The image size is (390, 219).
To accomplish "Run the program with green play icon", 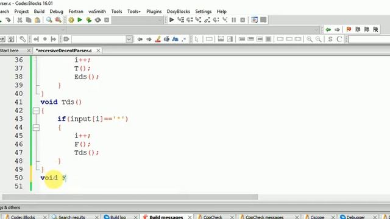I will pos(80,20).
